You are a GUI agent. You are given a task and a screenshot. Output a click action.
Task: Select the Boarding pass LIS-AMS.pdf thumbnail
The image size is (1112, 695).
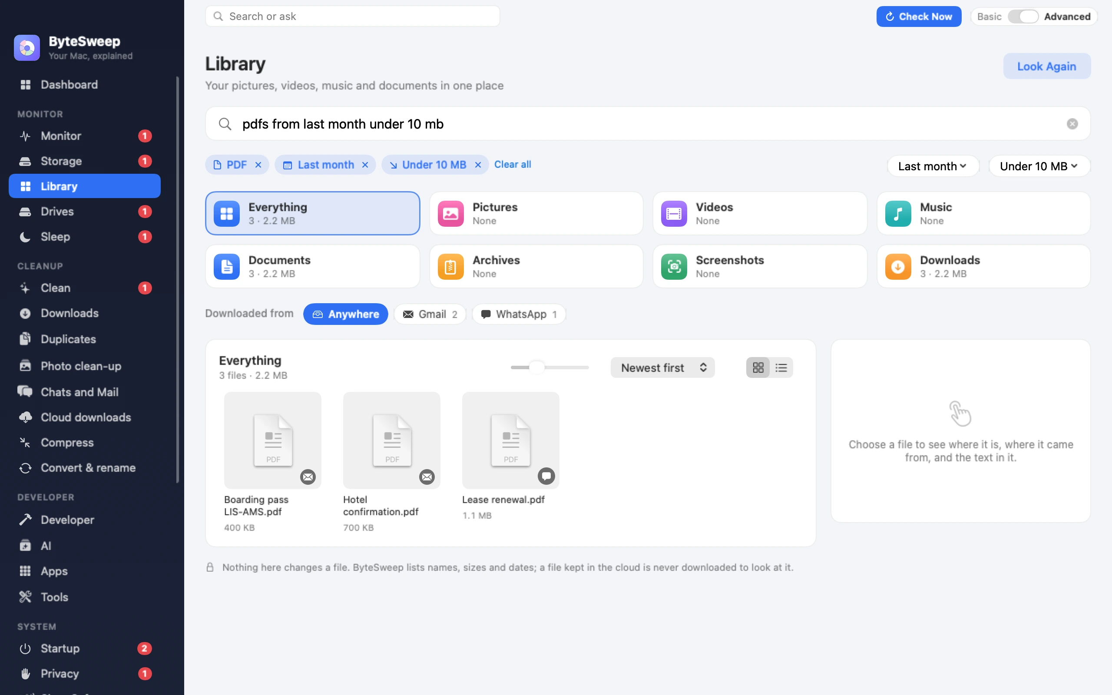[272, 440]
